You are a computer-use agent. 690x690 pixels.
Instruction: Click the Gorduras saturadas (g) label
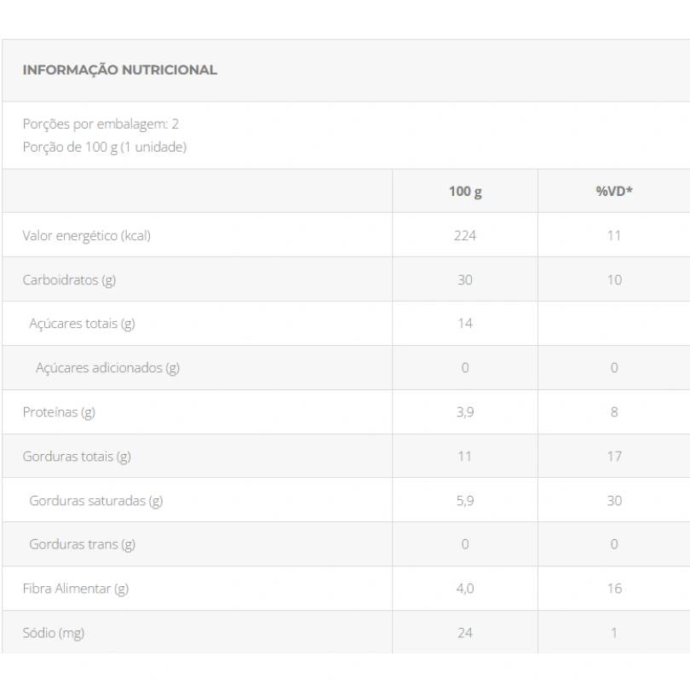(96, 501)
